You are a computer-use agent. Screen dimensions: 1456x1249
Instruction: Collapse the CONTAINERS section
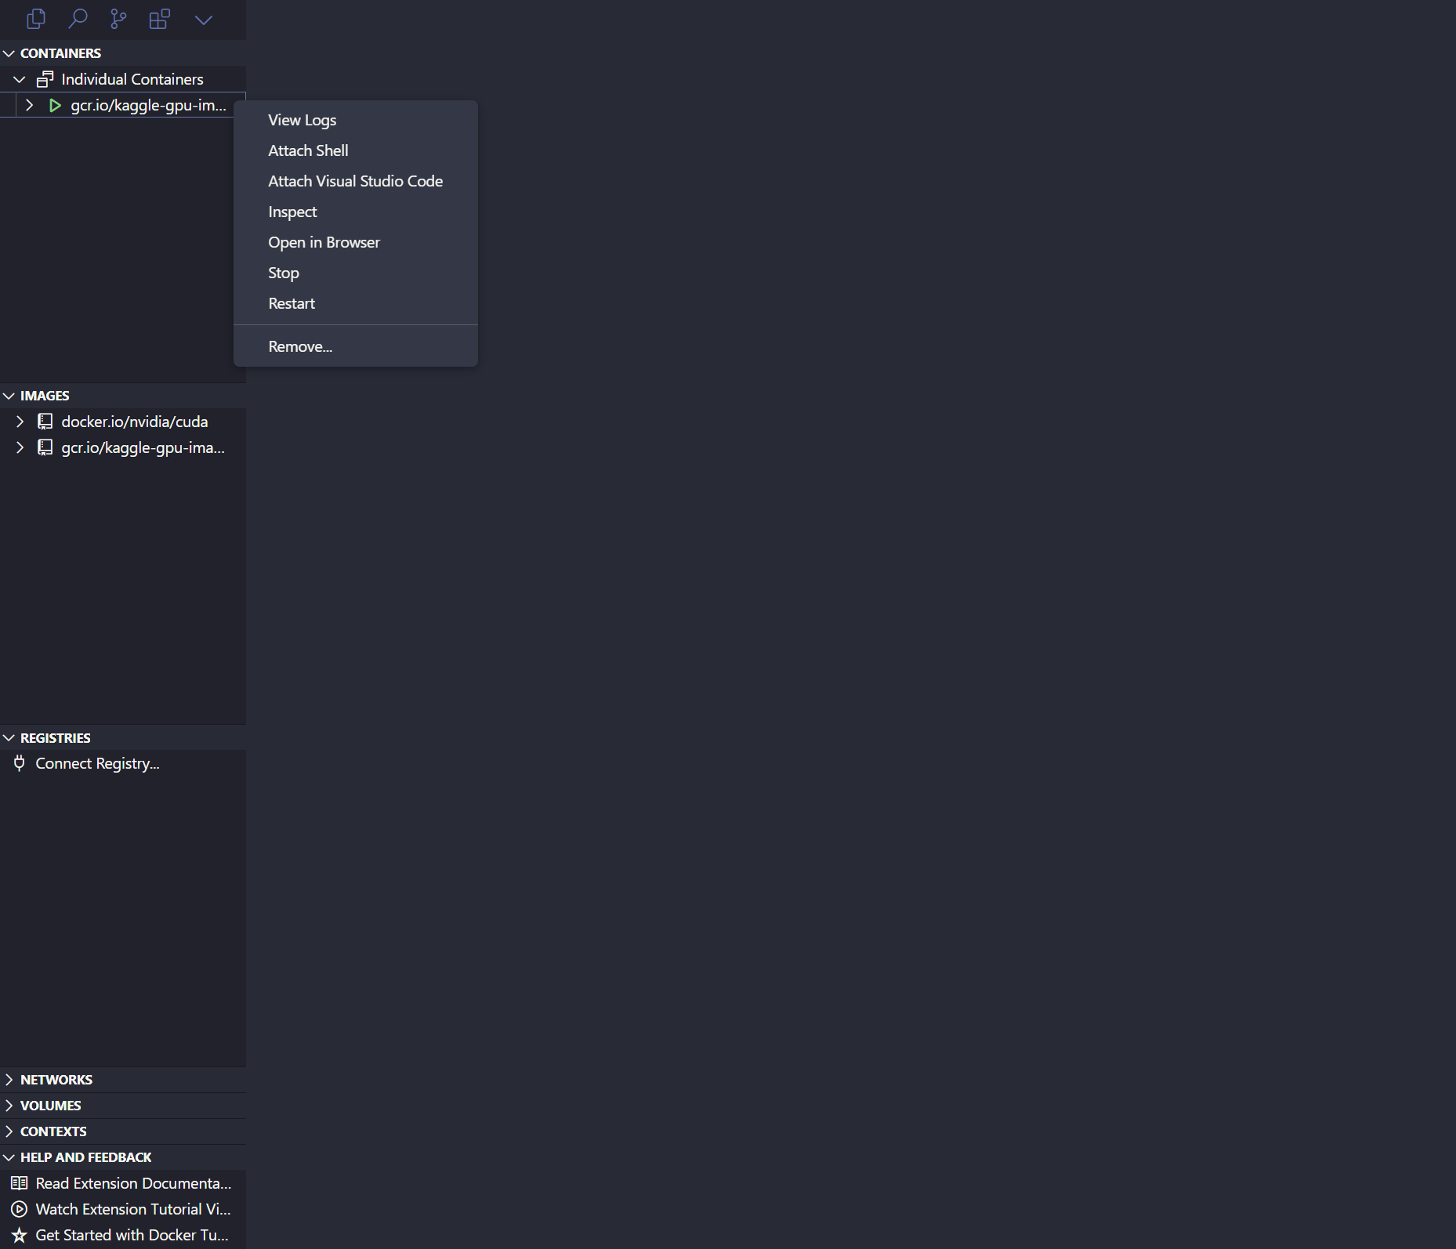[9, 52]
